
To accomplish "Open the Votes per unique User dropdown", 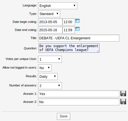I will click(50, 59).
